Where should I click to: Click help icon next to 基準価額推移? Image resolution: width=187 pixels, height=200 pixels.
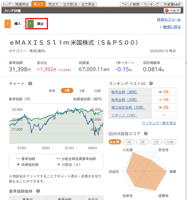click(38, 191)
